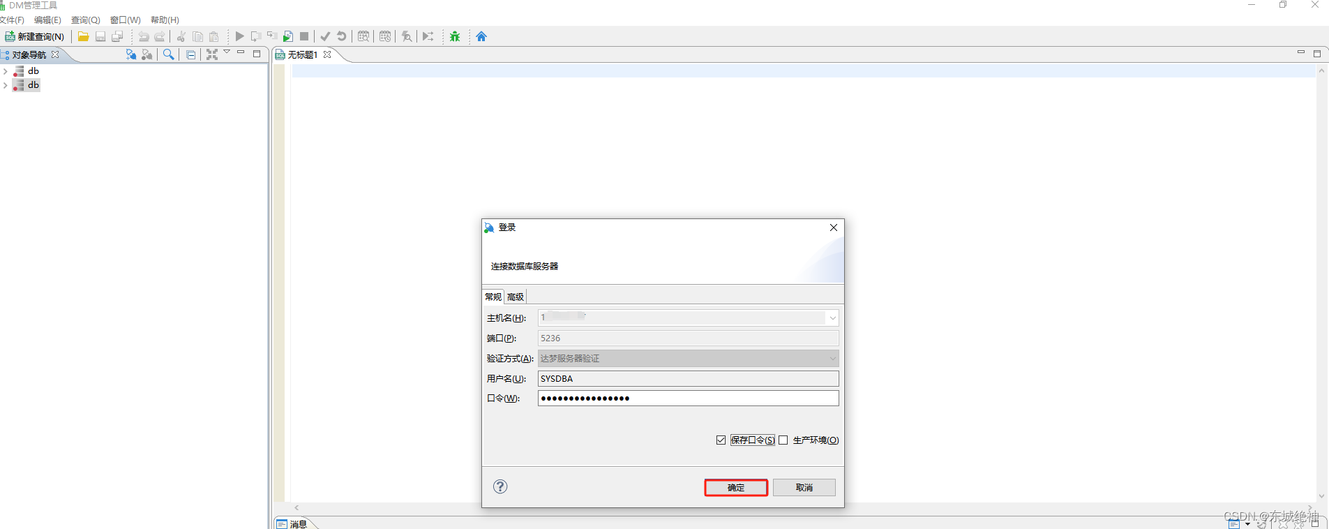
Task: Open the navigator view menu triangle
Action: point(227,52)
